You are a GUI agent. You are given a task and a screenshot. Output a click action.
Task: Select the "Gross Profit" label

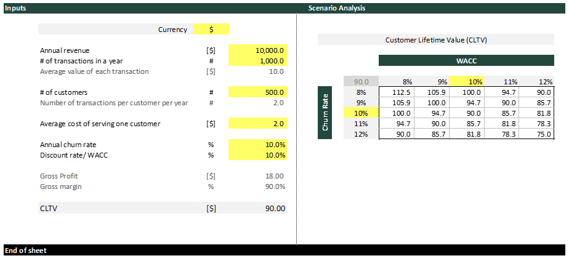pyautogui.click(x=59, y=176)
